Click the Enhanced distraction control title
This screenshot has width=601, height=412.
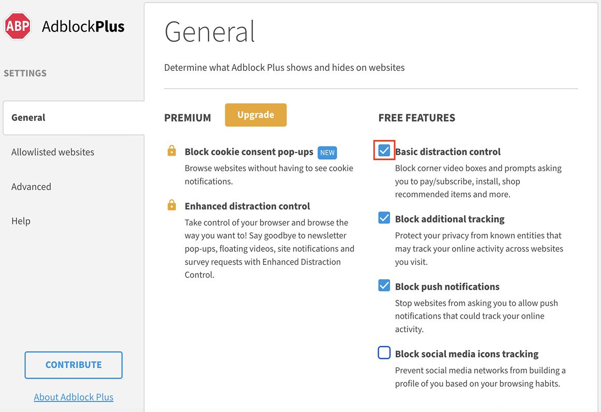[x=247, y=206]
